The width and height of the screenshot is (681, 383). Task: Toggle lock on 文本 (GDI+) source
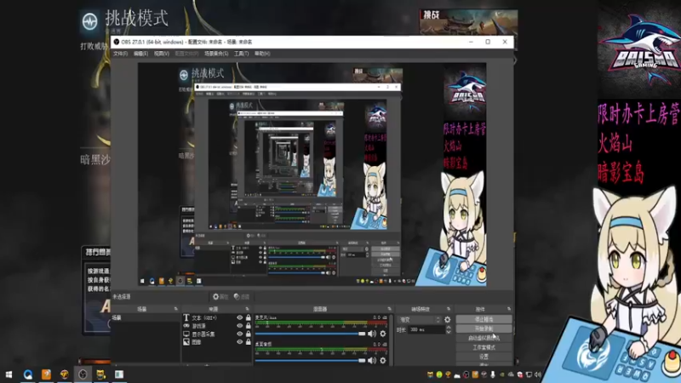[x=249, y=317]
